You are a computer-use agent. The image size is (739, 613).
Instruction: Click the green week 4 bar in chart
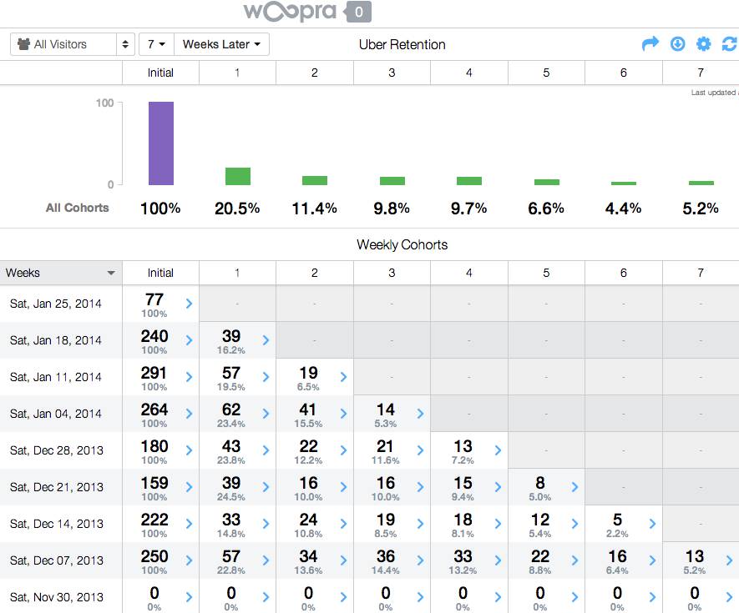coord(469,181)
